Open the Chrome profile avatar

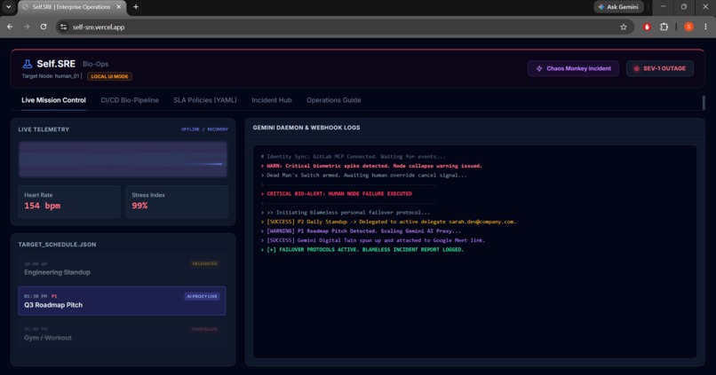(x=688, y=27)
